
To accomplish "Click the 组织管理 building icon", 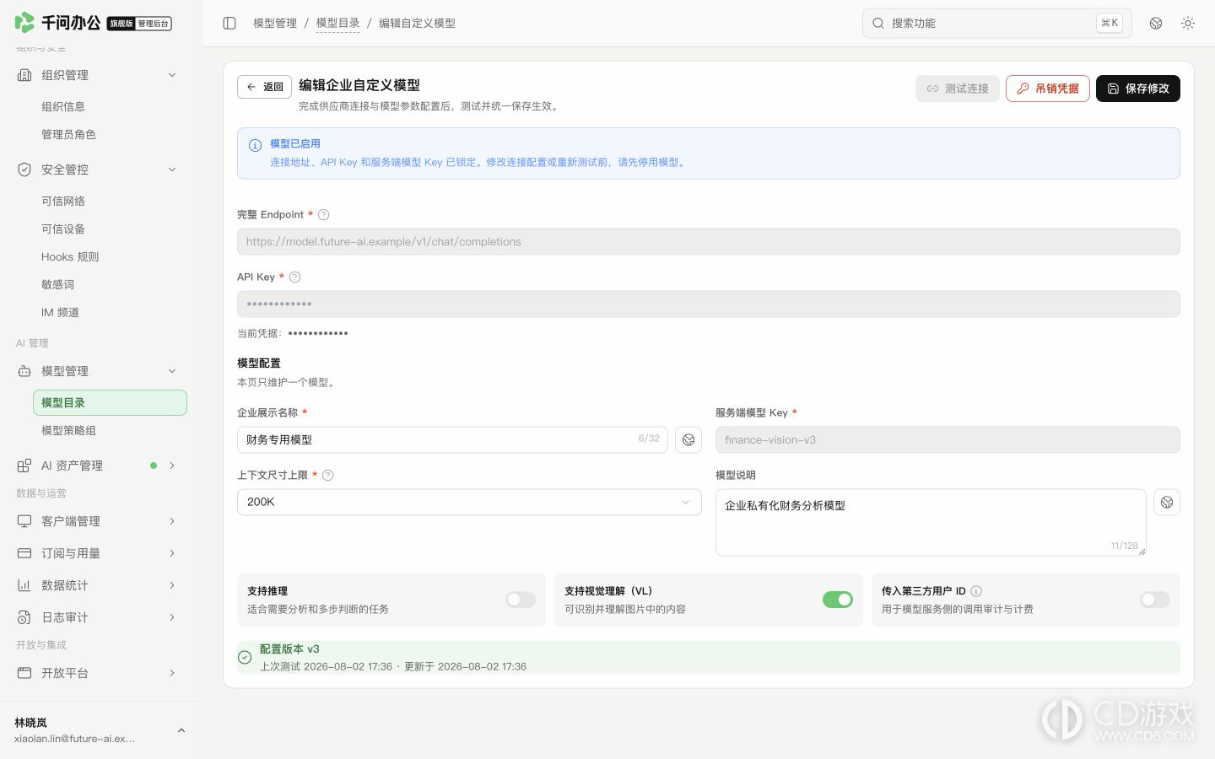I will click(24, 75).
